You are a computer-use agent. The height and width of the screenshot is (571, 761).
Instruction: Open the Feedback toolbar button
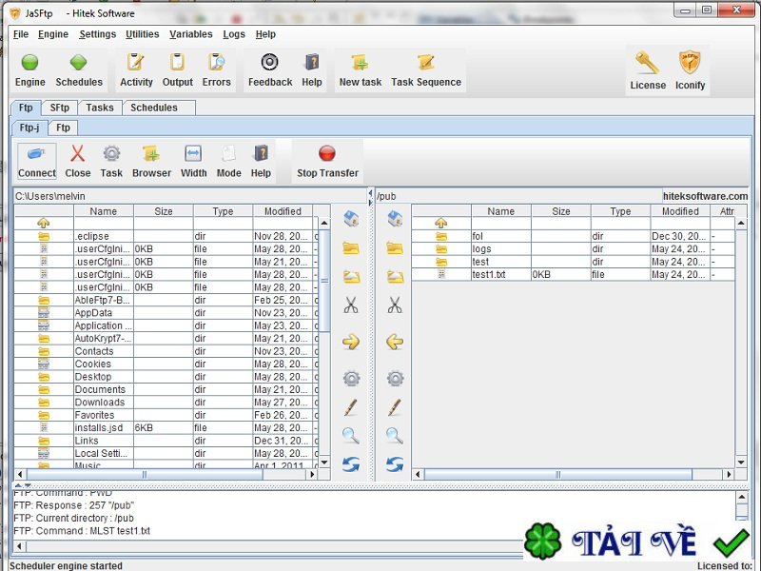(270, 63)
